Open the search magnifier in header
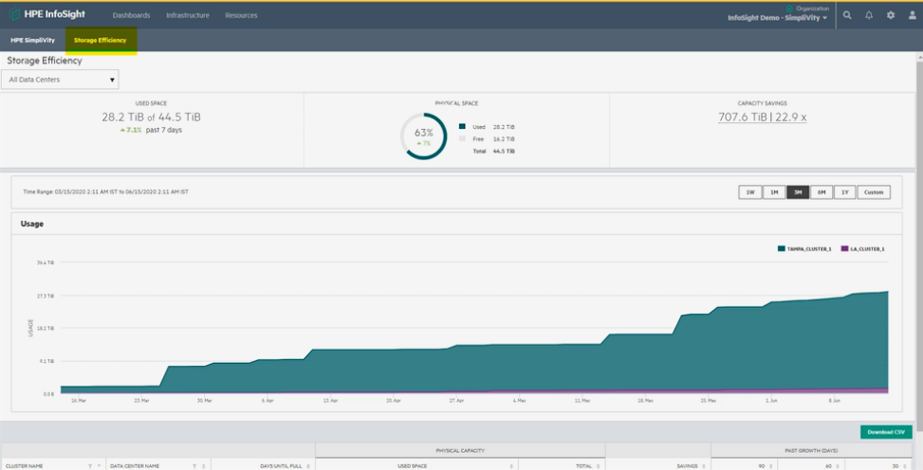This screenshot has width=923, height=470. [x=847, y=15]
